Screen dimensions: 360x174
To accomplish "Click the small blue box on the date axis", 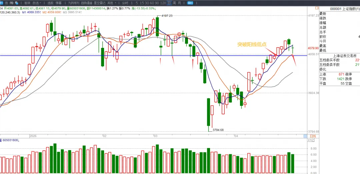I will [x=305, y=136].
